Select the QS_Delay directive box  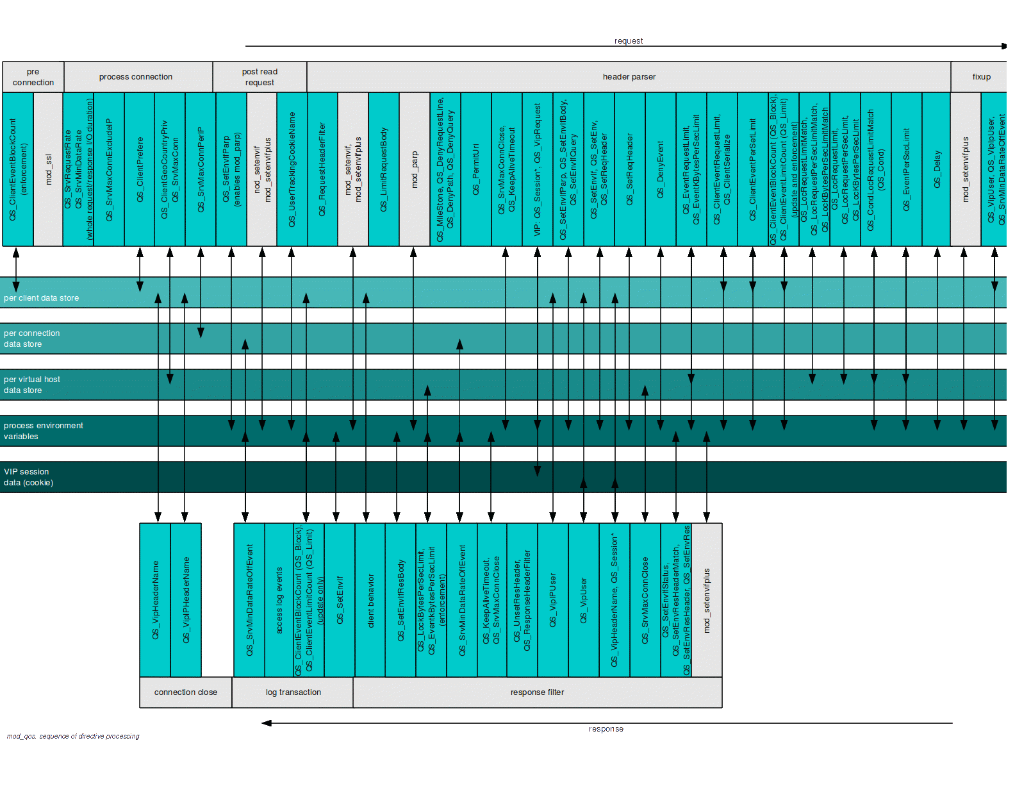click(x=937, y=169)
